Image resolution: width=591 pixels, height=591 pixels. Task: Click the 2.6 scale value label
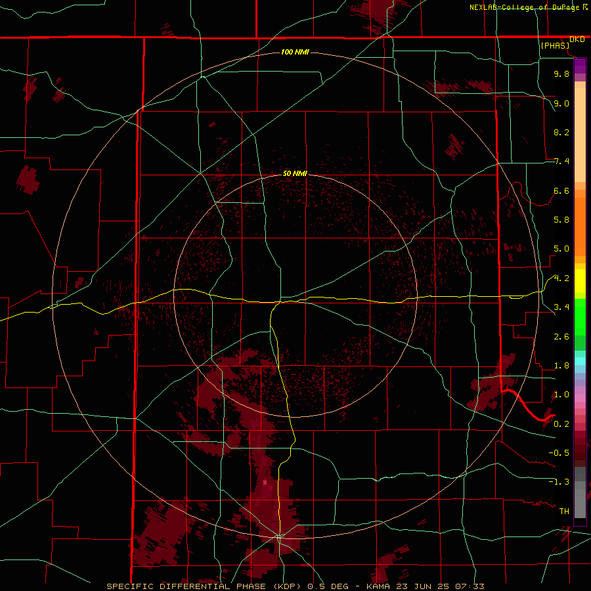[x=561, y=337]
